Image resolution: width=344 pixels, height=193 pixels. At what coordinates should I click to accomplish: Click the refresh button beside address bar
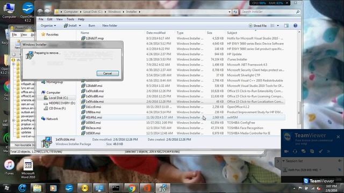tap(235, 12)
